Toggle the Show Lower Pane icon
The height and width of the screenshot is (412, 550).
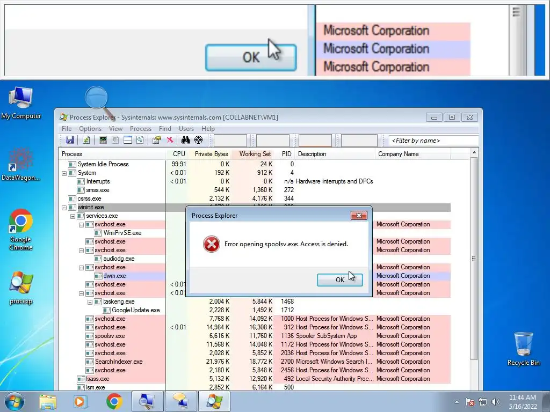coord(128,140)
